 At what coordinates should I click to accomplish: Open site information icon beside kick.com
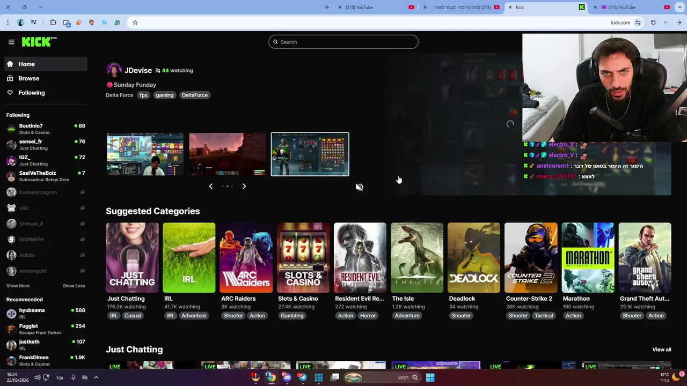pyautogui.click(x=638, y=23)
